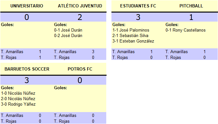Select Estudiantes FC's score of 3
The image size is (218, 124).
[x=138, y=17]
